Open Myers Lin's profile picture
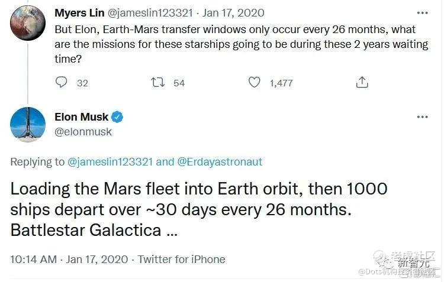The height and width of the screenshot is (282, 444). [28, 22]
